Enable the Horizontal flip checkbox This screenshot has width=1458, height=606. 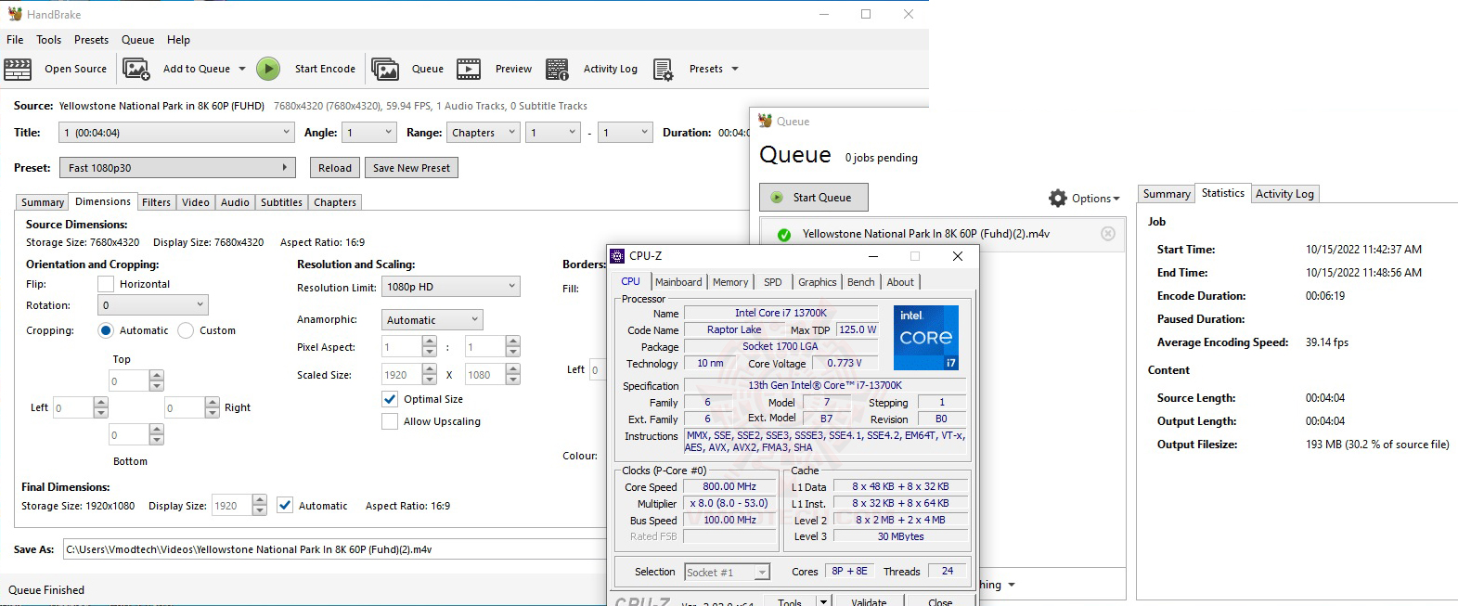[x=106, y=284]
